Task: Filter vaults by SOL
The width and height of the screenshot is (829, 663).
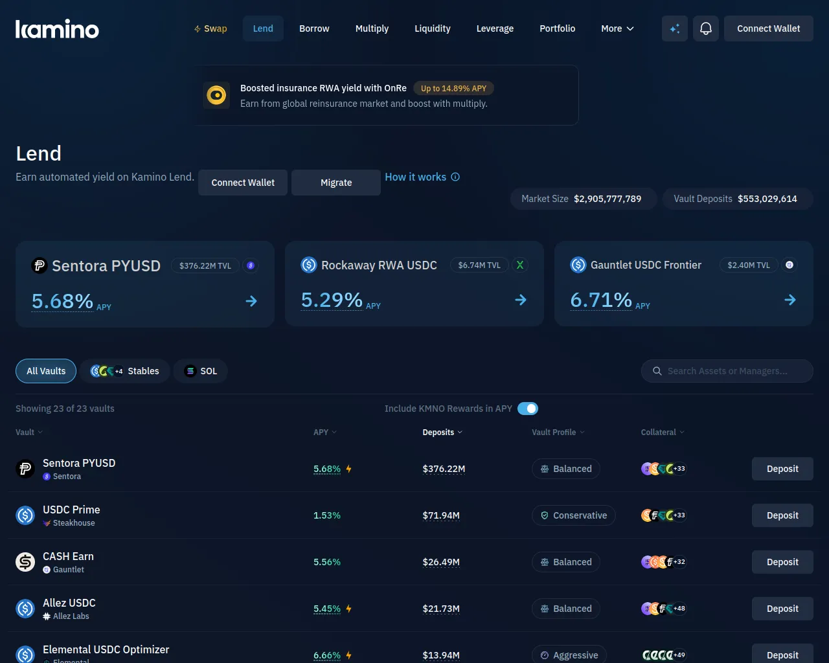Action: coord(201,371)
